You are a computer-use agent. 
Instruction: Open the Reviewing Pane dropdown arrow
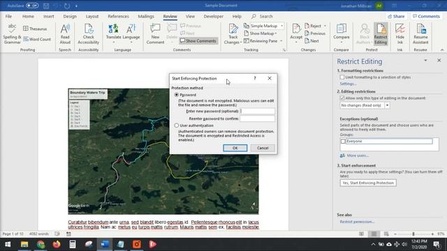(x=281, y=41)
